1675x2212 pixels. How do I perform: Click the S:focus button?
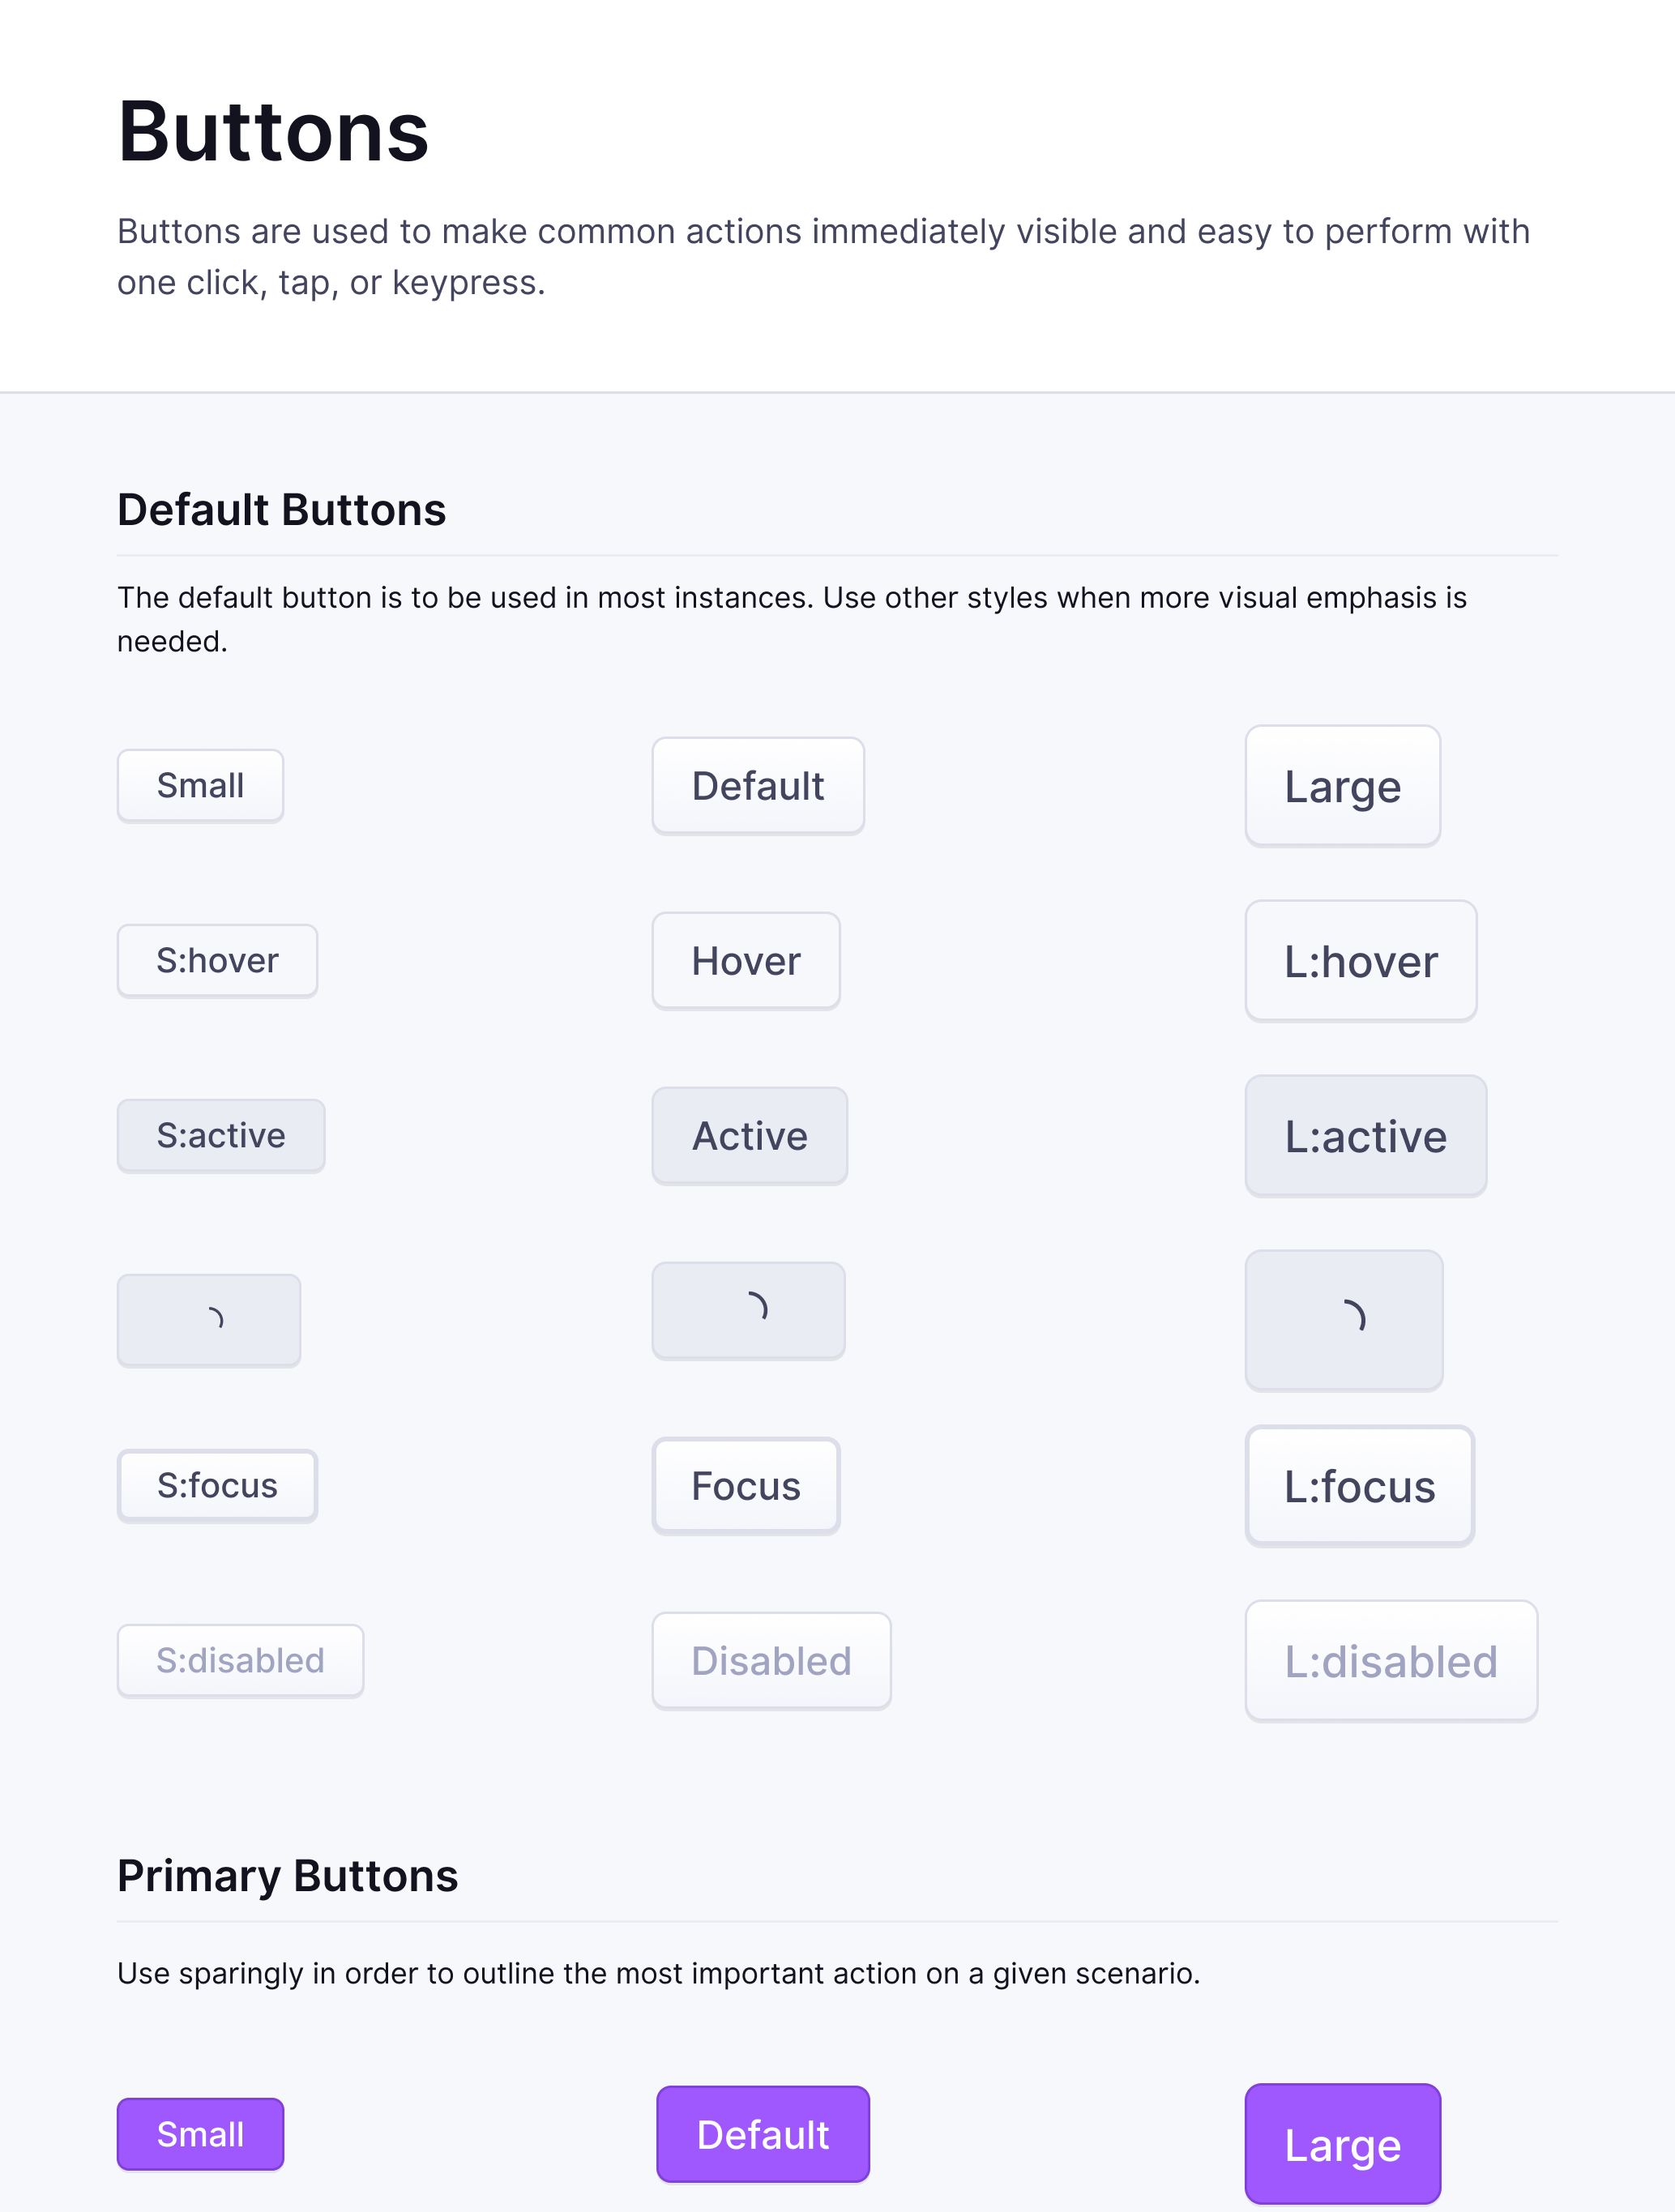pos(218,1486)
